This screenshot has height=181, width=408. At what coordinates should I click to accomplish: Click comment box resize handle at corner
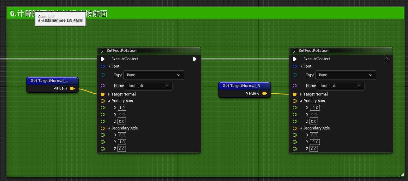(402, 174)
